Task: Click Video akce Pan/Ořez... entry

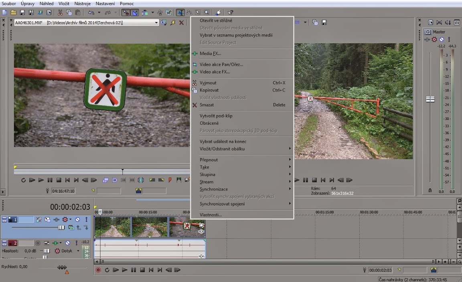Action: coord(221,65)
